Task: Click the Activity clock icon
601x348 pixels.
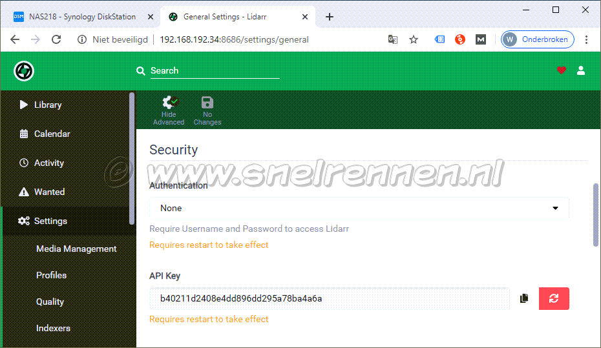Action: click(x=24, y=163)
